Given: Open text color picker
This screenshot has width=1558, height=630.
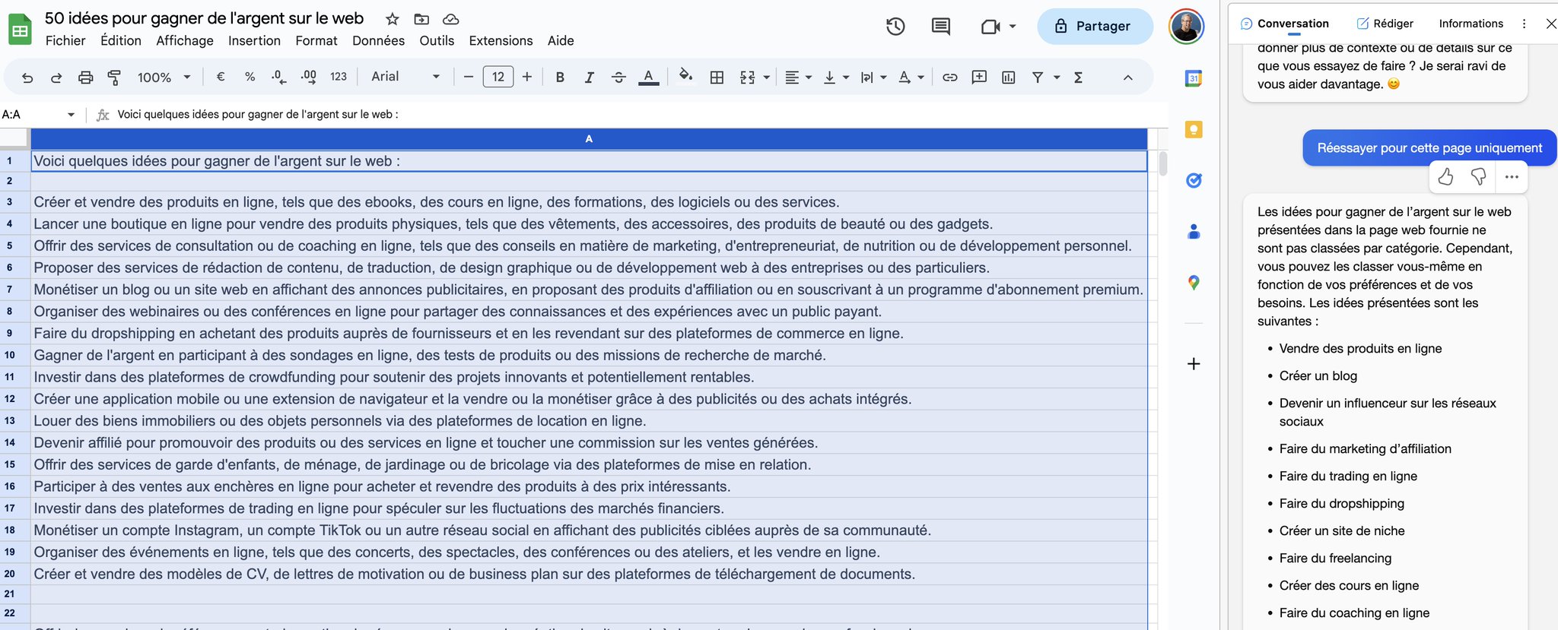Looking at the screenshot, I should coord(648,77).
